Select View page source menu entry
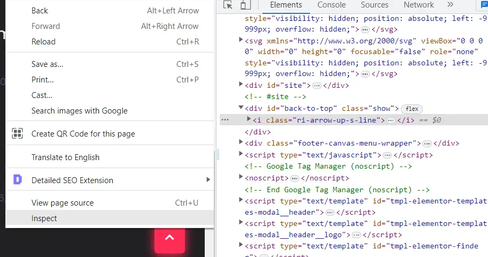This screenshot has height=257, width=488. [63, 203]
